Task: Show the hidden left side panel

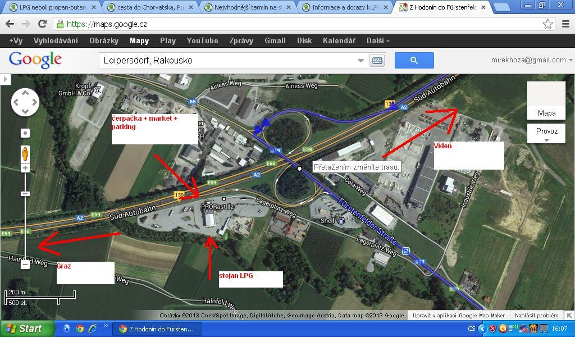Action: [6, 79]
